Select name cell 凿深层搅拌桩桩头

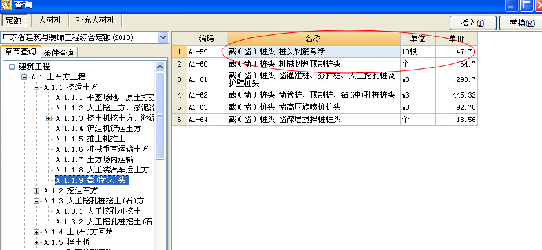click(313, 120)
